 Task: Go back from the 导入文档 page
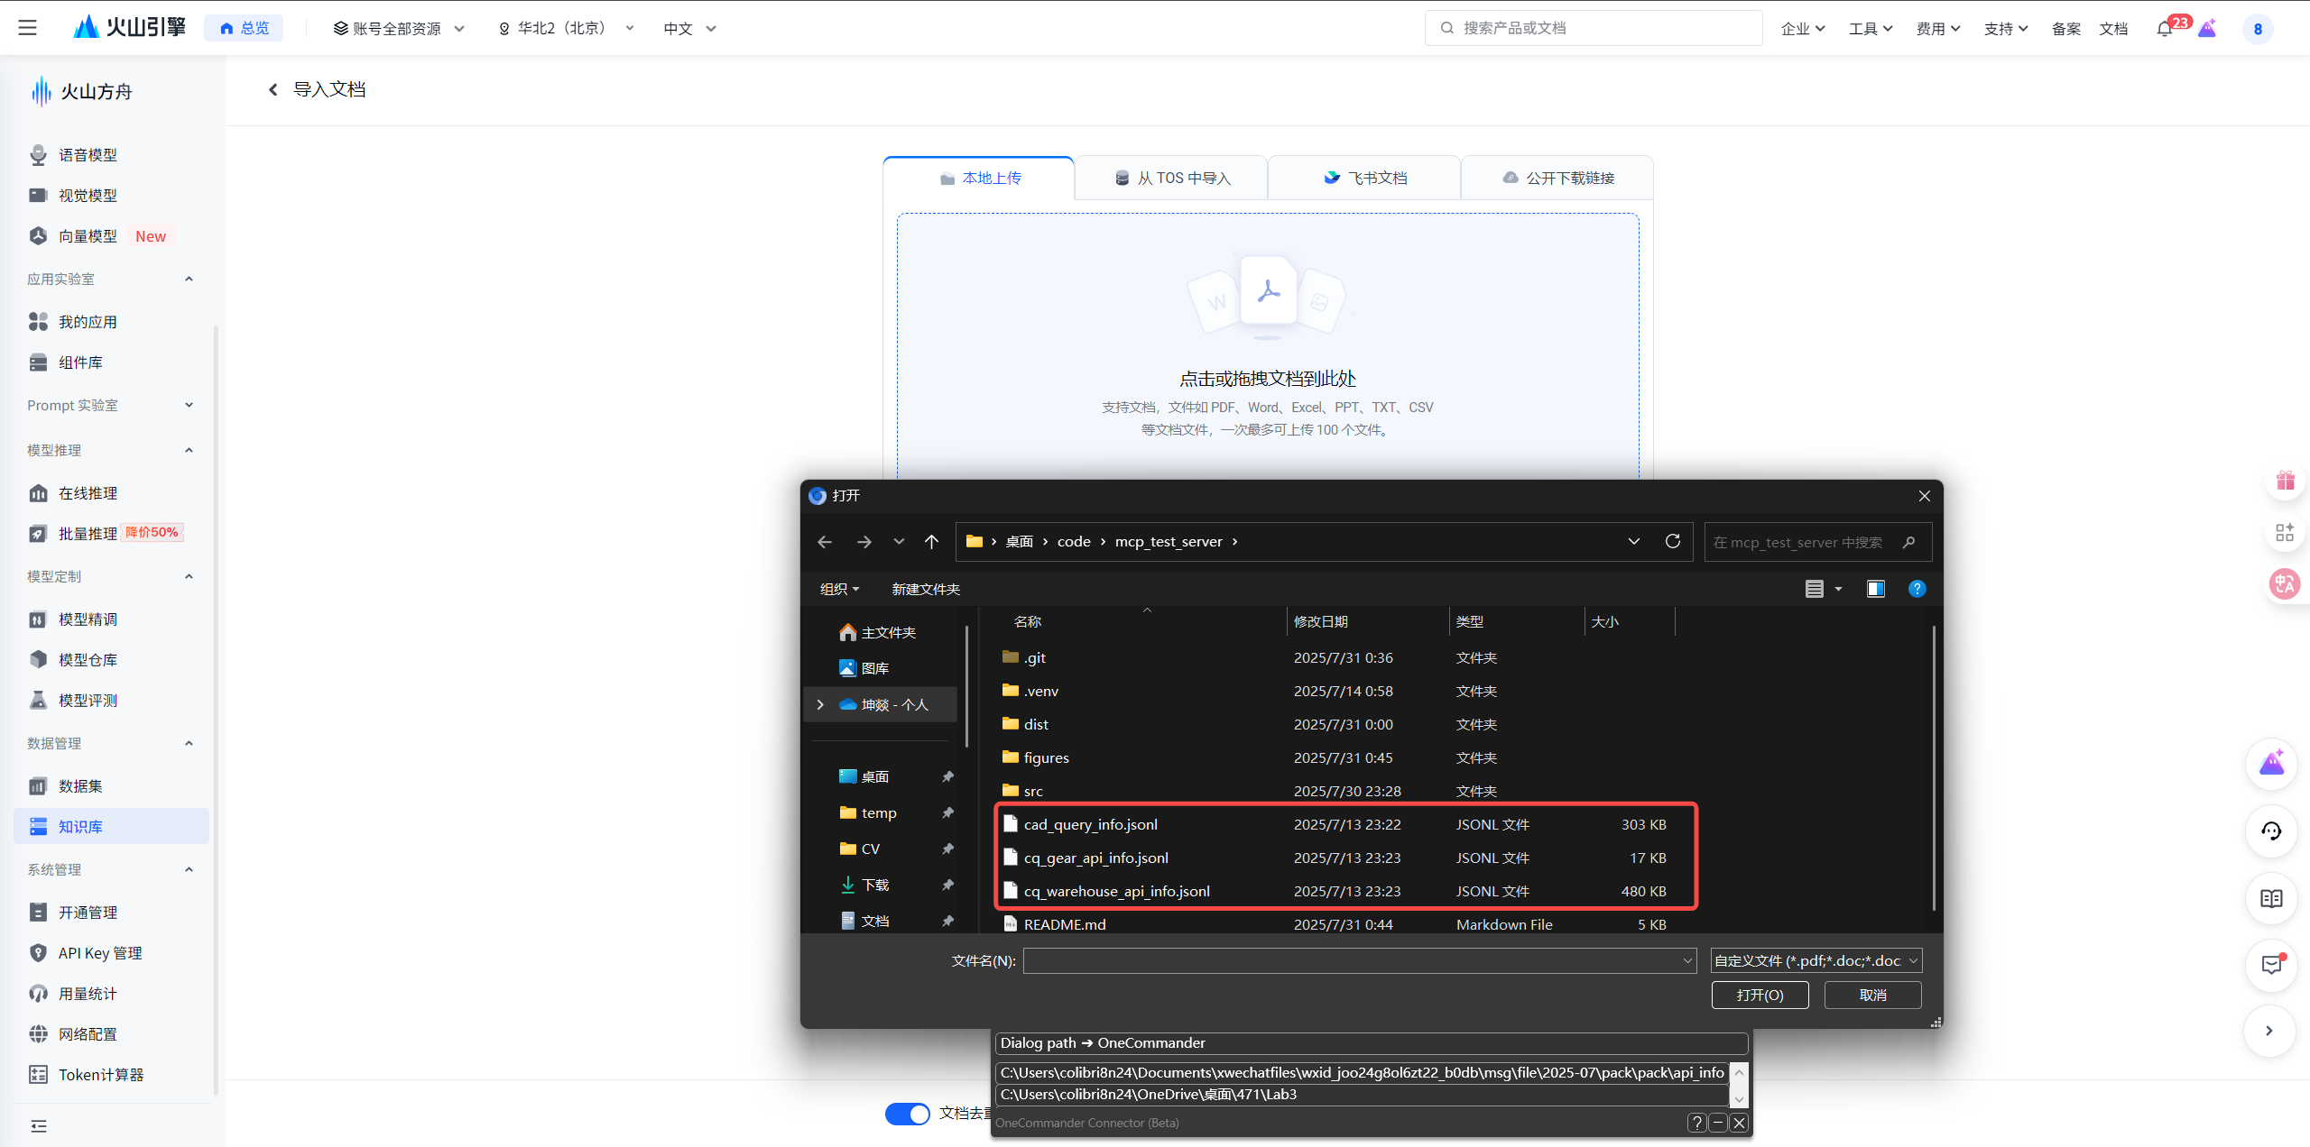[273, 89]
